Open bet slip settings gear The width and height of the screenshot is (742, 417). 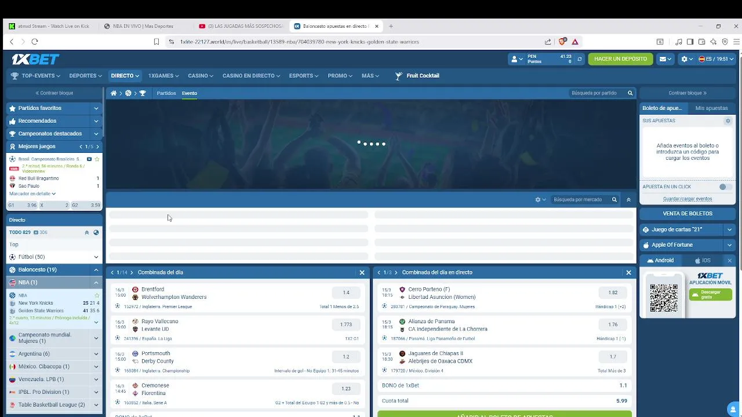728,121
